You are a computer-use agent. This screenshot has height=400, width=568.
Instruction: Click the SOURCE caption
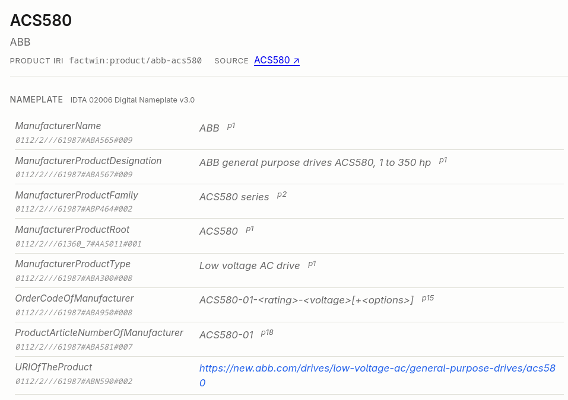(x=231, y=61)
